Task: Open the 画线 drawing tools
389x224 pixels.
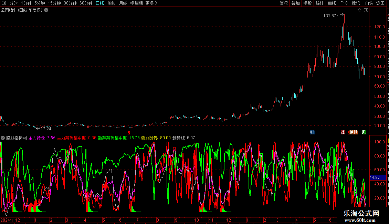Action: click(332, 3)
